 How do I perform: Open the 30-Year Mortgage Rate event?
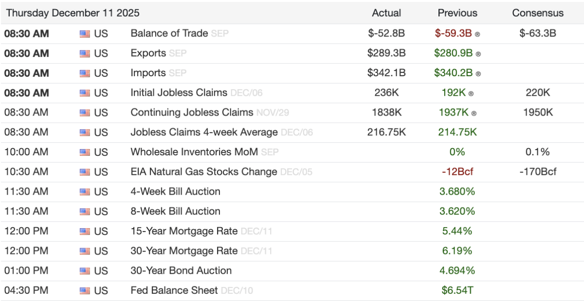pyautogui.click(x=184, y=251)
